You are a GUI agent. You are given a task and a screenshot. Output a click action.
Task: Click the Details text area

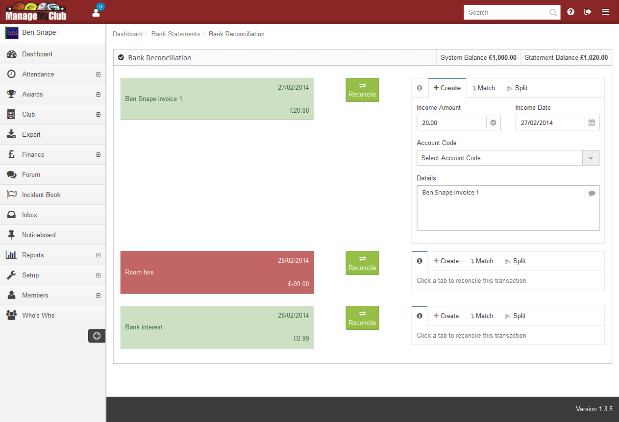[508, 208]
